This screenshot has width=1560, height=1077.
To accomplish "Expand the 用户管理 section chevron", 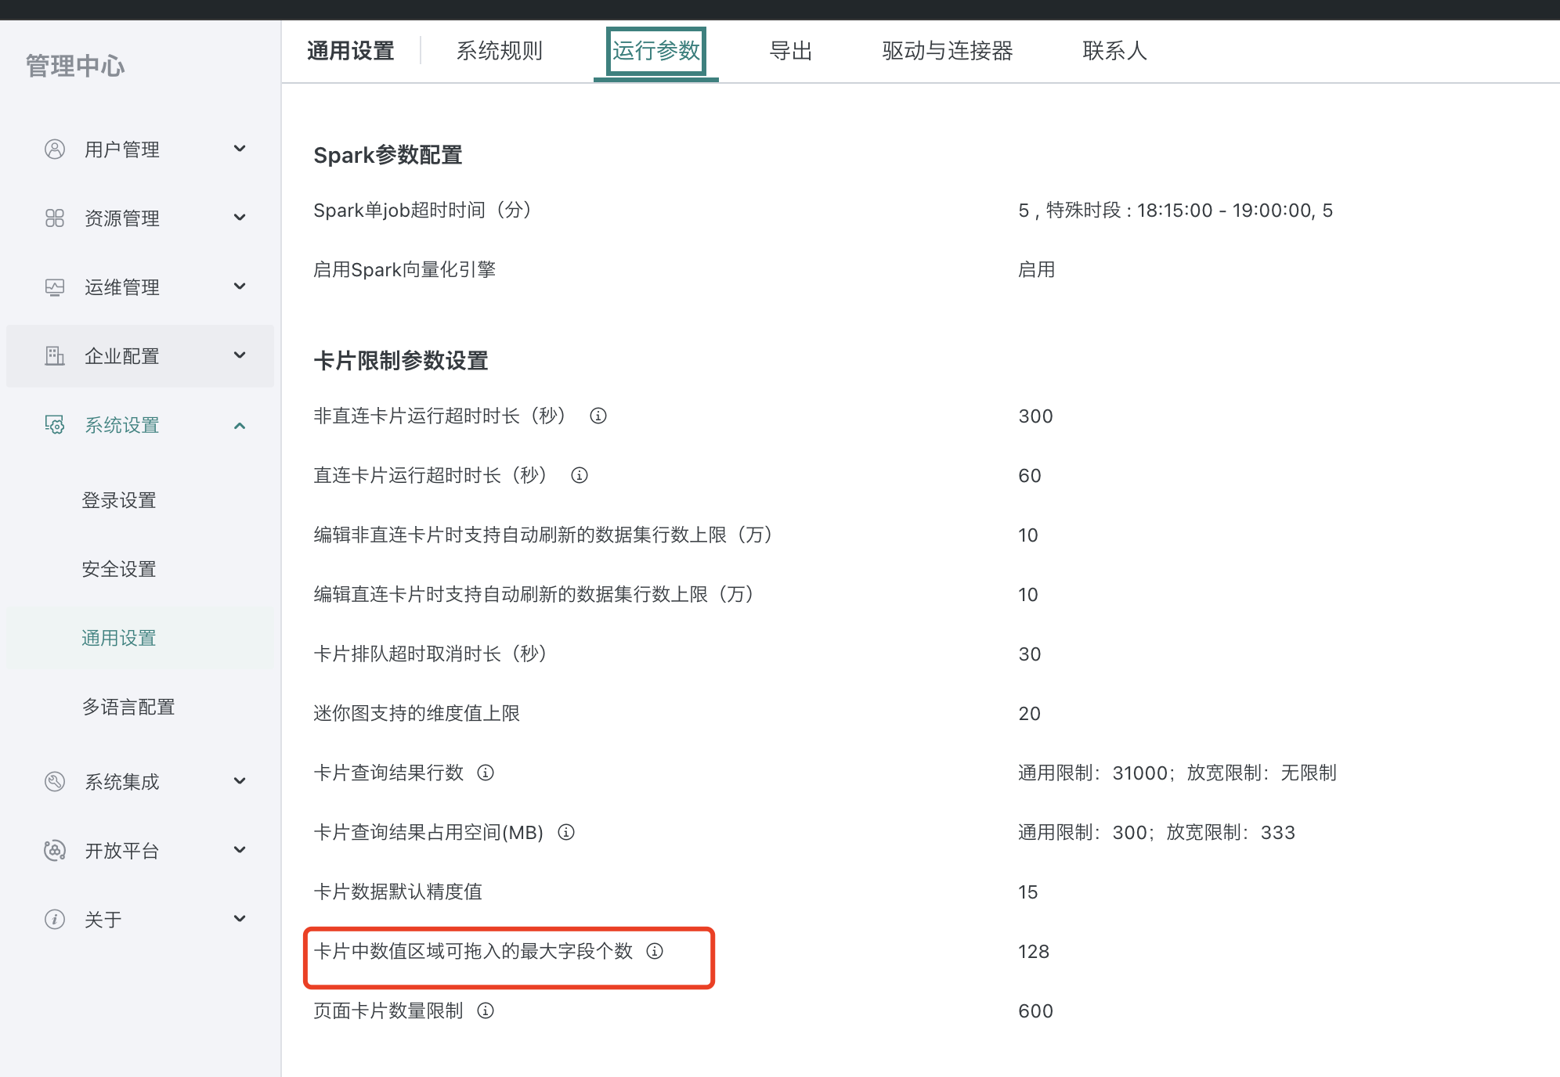I will click(x=240, y=149).
